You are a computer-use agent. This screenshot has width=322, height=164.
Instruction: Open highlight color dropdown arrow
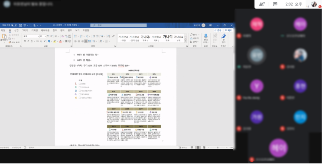(x=57, y=41)
